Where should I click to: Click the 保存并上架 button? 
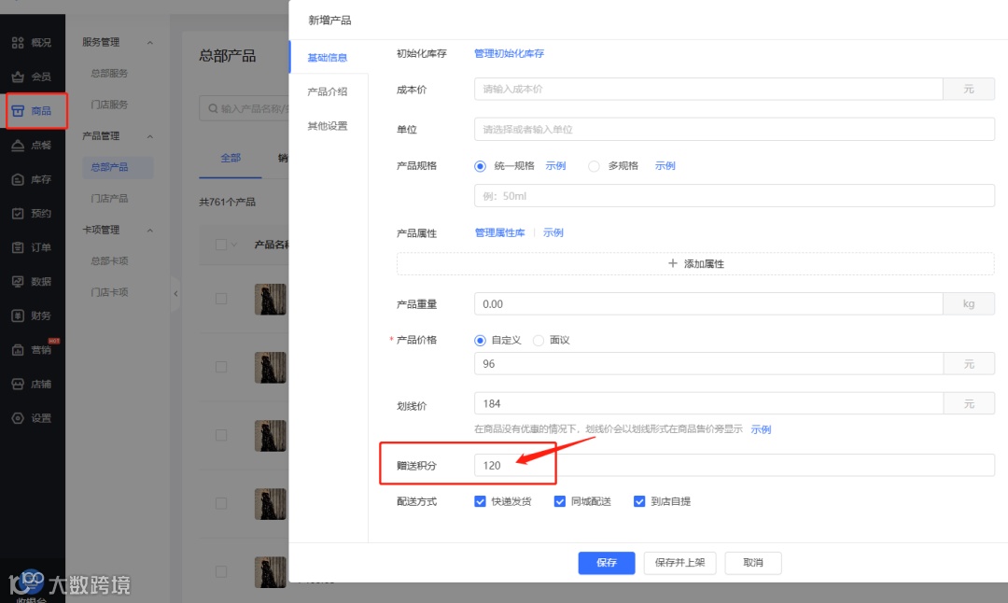(x=679, y=563)
